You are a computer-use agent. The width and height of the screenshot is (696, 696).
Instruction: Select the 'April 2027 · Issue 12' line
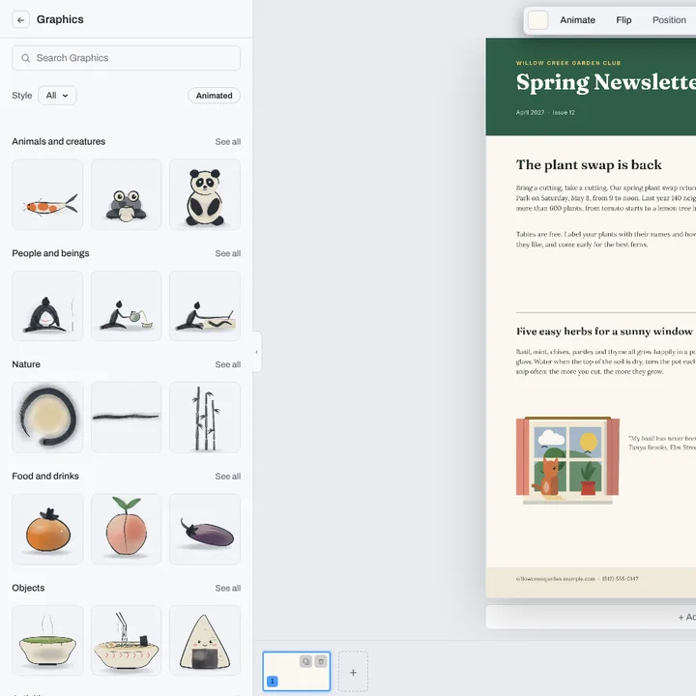545,113
